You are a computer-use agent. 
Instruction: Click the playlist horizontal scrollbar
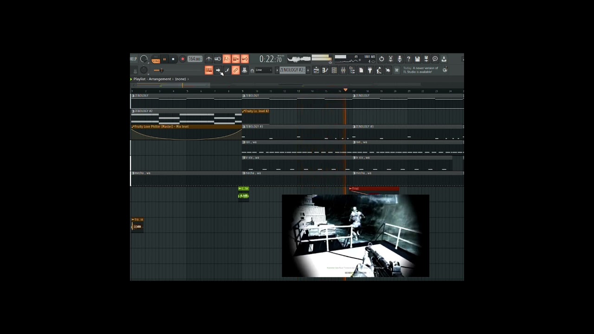[297, 85]
